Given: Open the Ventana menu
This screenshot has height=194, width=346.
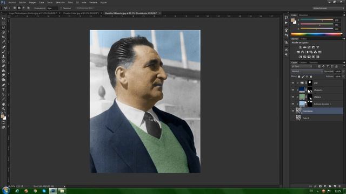Looking at the screenshot, I should [x=93, y=2].
